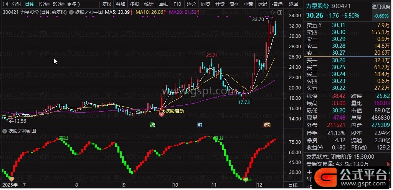Click the 返回 back button

pyautogui.click(x=293, y=4)
